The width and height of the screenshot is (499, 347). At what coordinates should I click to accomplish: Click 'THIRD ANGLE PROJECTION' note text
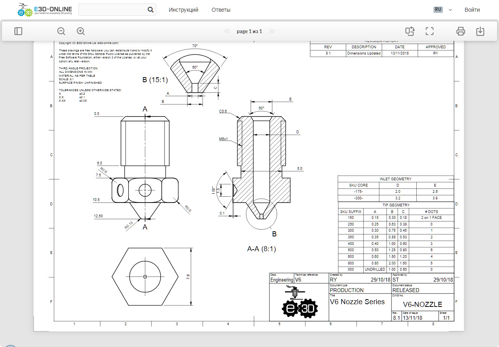tap(78, 68)
